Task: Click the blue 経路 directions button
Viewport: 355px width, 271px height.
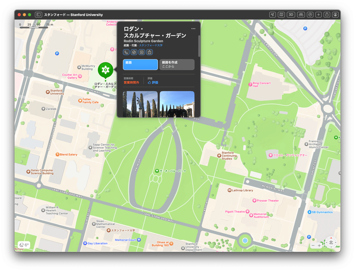Action: 140,64
